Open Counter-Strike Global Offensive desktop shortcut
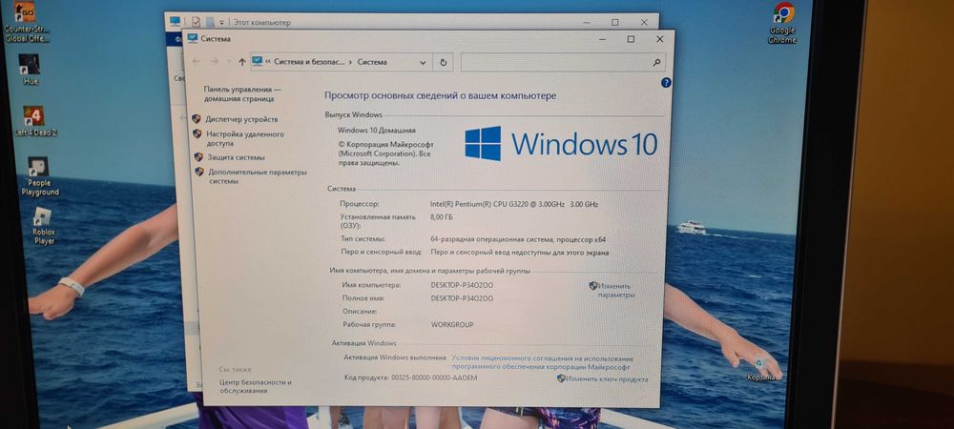Image resolution: width=954 pixels, height=429 pixels. 27,21
